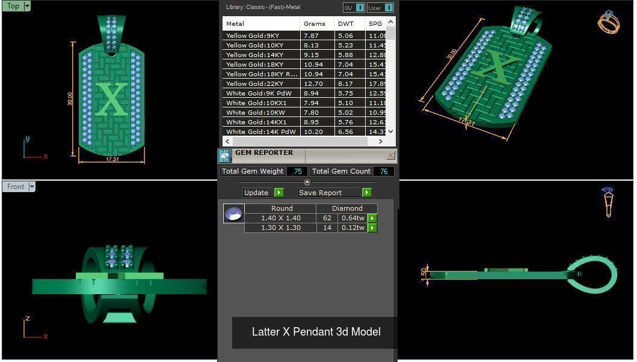The height and width of the screenshot is (362, 637).
Task: Toggle the GV library switch
Action: [x=360, y=8]
